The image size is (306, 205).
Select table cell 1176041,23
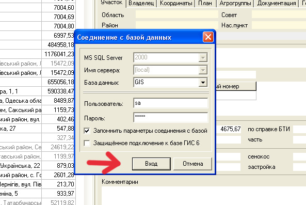tap(58, 54)
